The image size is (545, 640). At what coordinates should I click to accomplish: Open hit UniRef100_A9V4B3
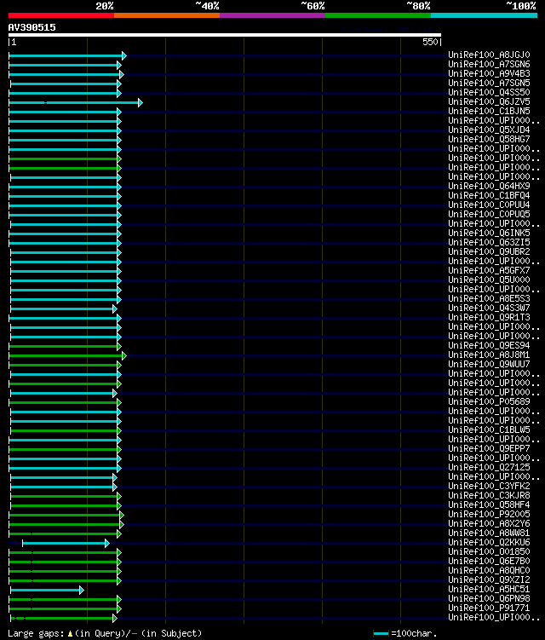pos(489,73)
